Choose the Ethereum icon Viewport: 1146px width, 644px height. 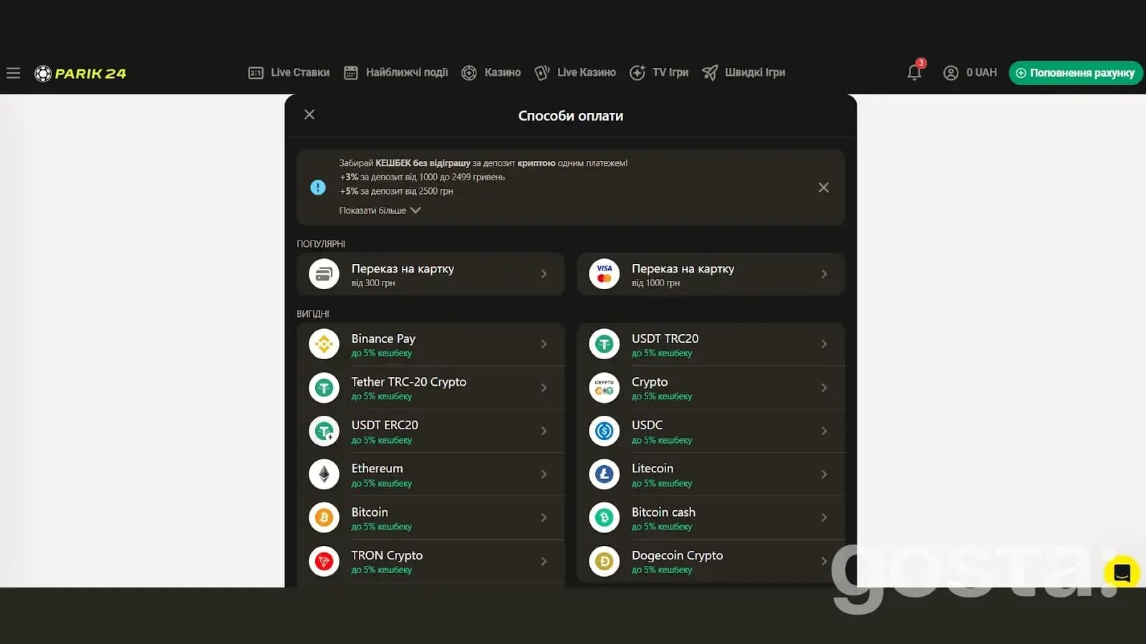[x=324, y=474]
